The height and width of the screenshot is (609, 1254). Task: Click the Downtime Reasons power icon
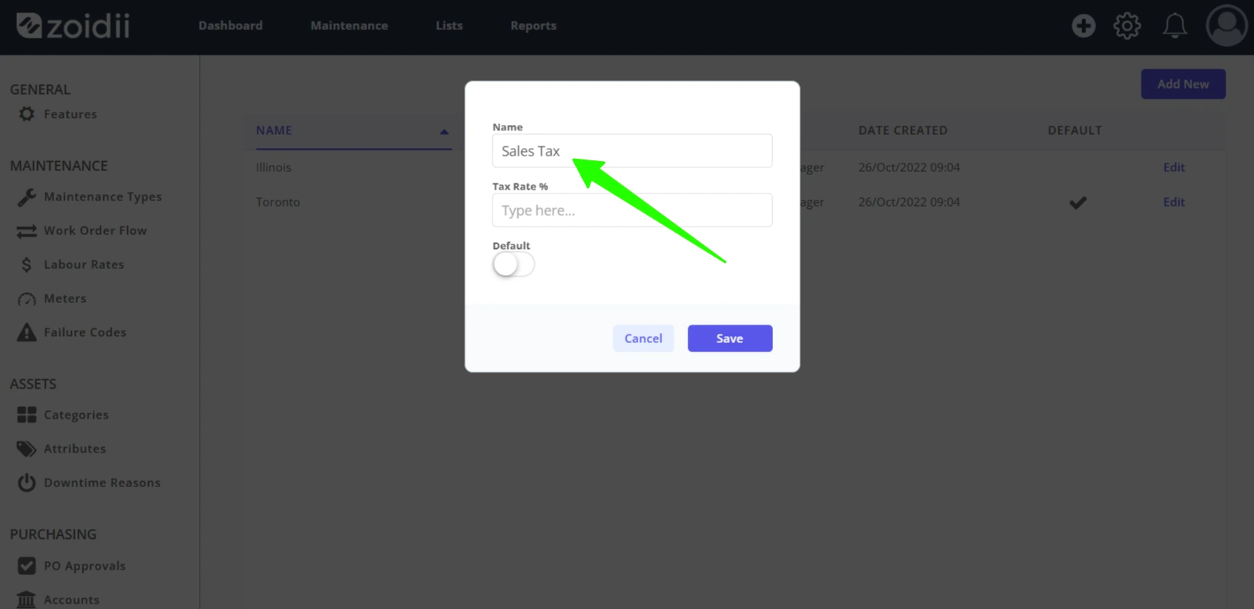(26, 483)
